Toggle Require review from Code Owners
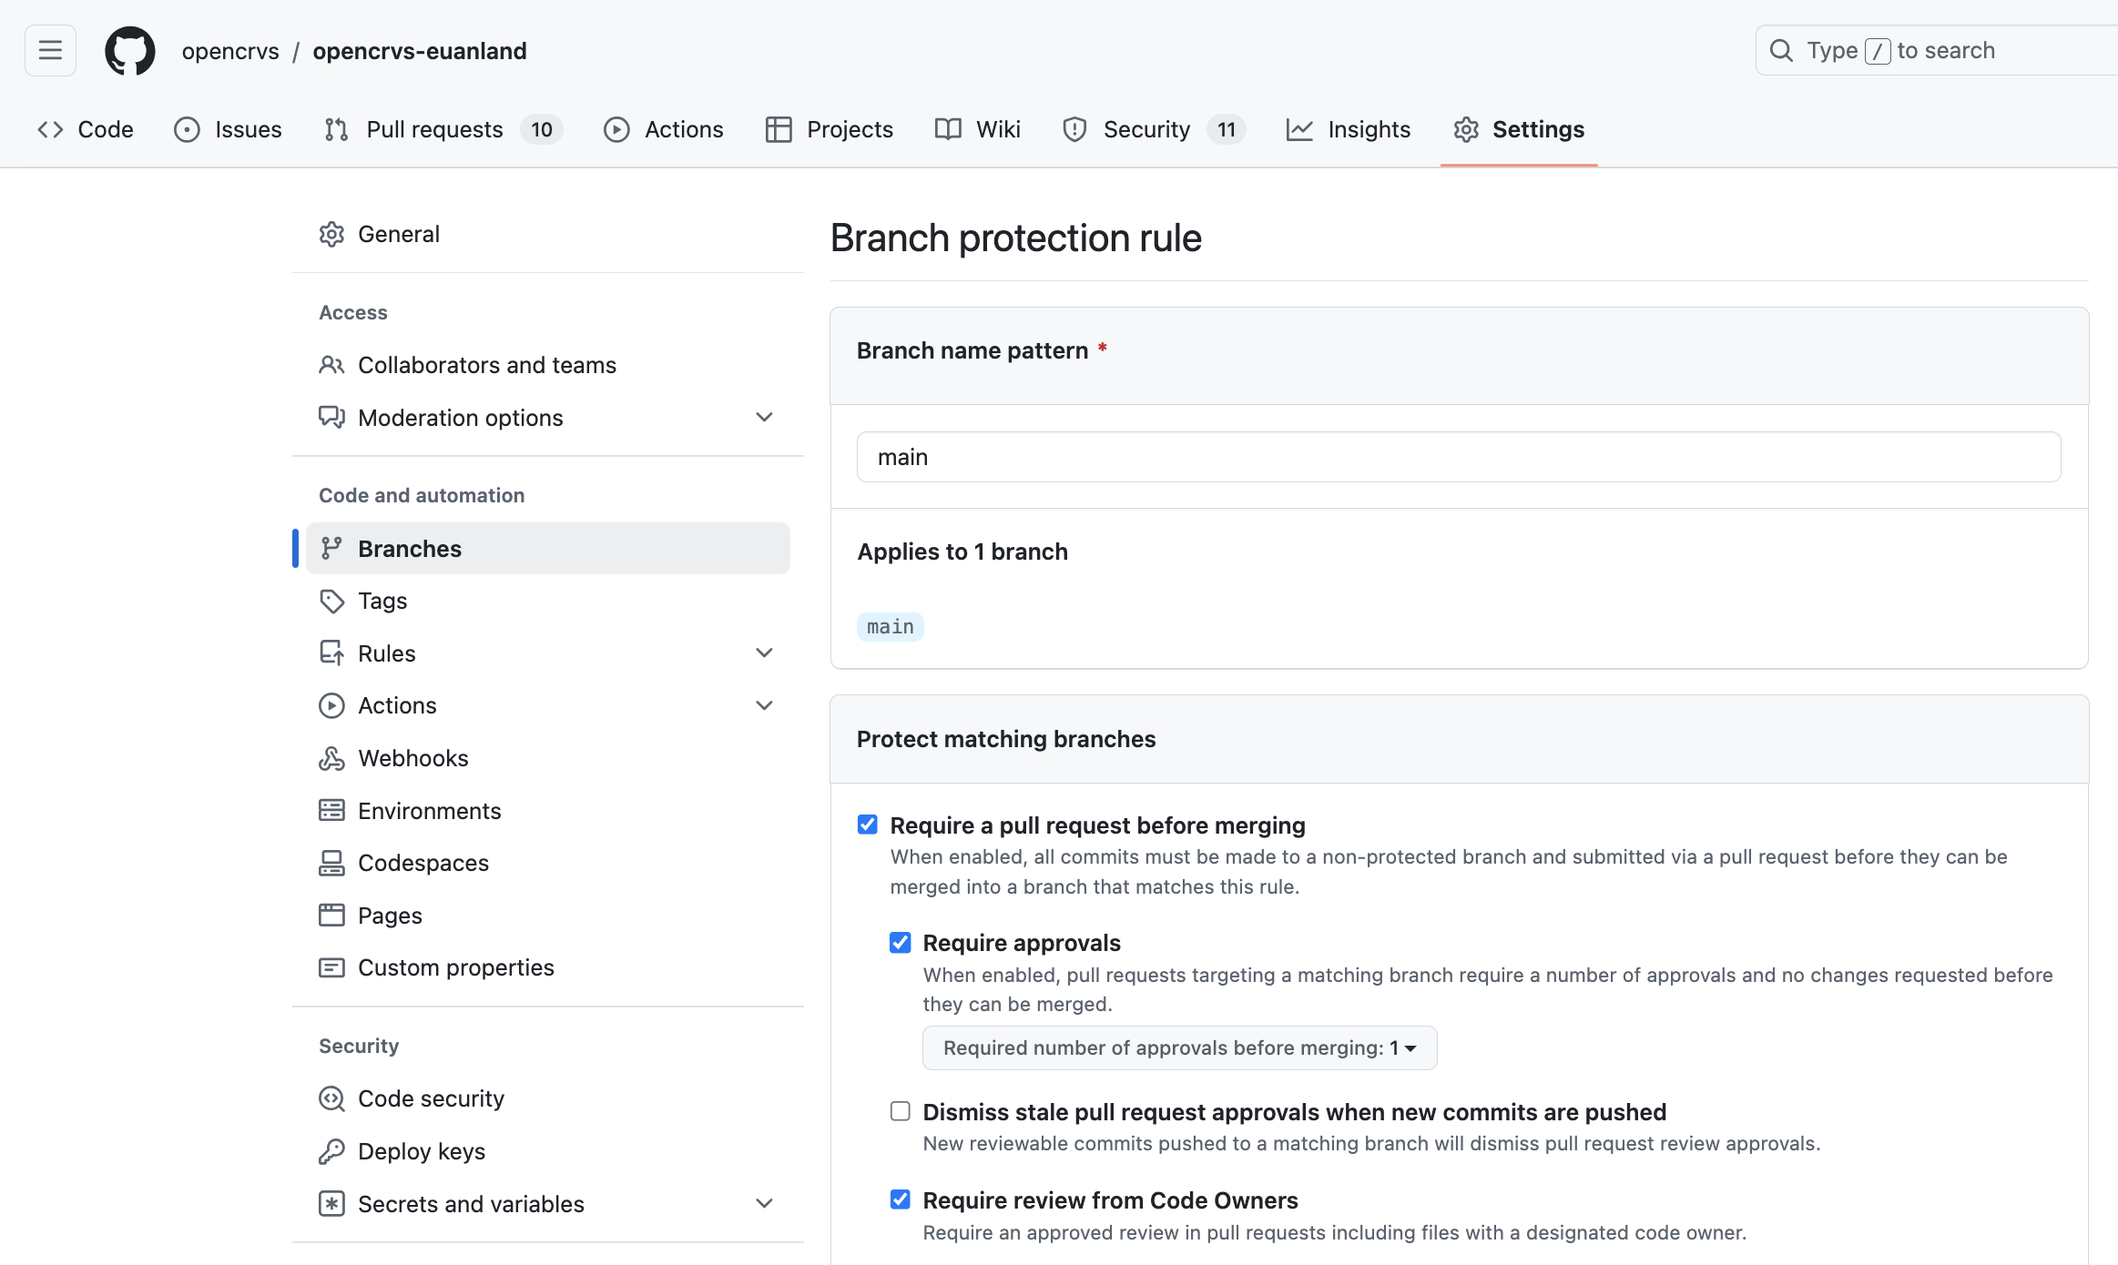This screenshot has height=1265, width=2118. point(901,1199)
